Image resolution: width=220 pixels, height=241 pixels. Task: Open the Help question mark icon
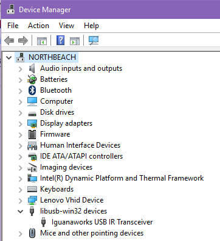[x=60, y=40]
